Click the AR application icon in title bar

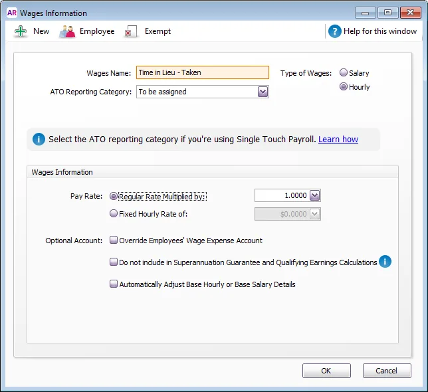(12, 13)
